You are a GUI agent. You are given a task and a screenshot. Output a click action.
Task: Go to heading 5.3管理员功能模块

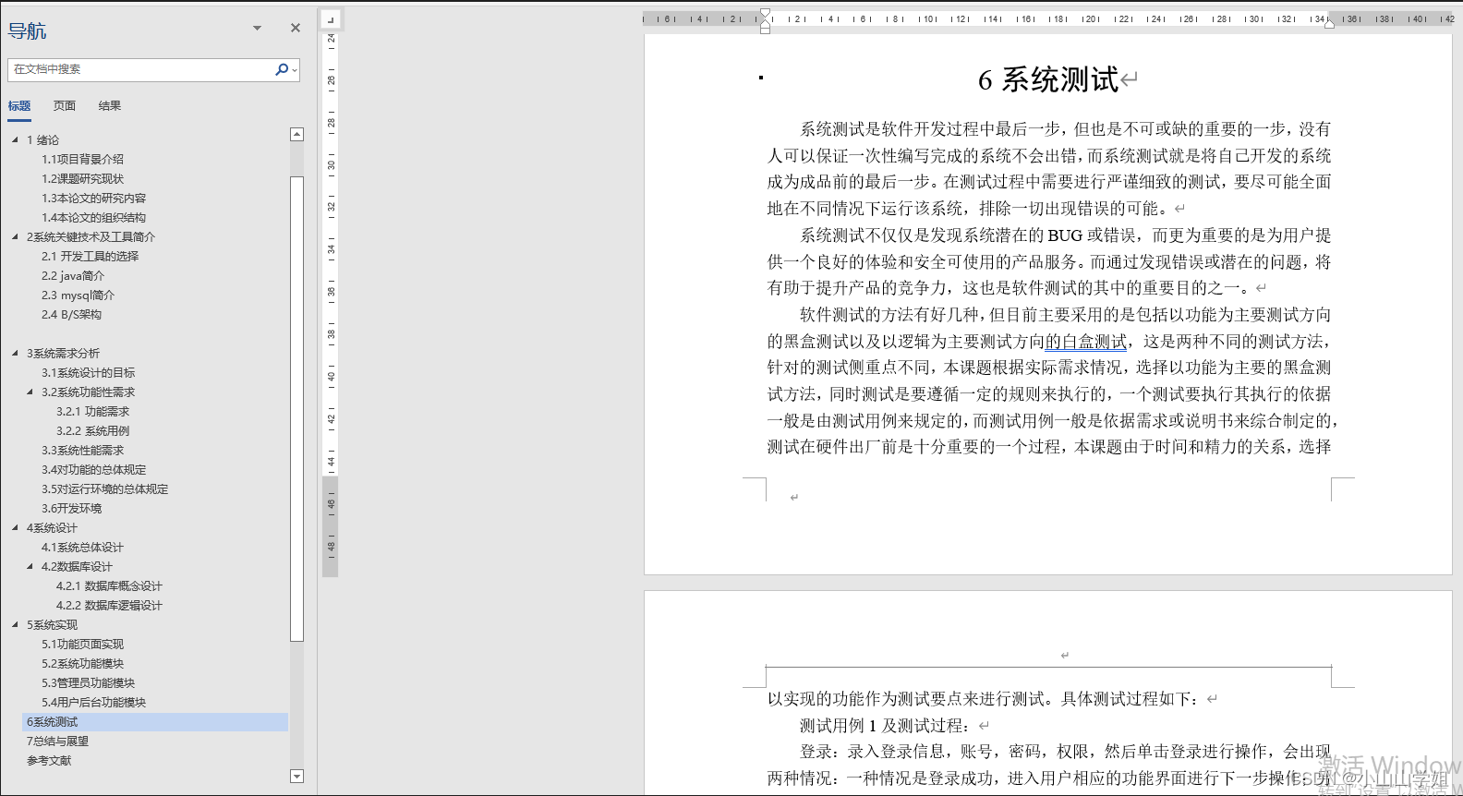tap(88, 683)
